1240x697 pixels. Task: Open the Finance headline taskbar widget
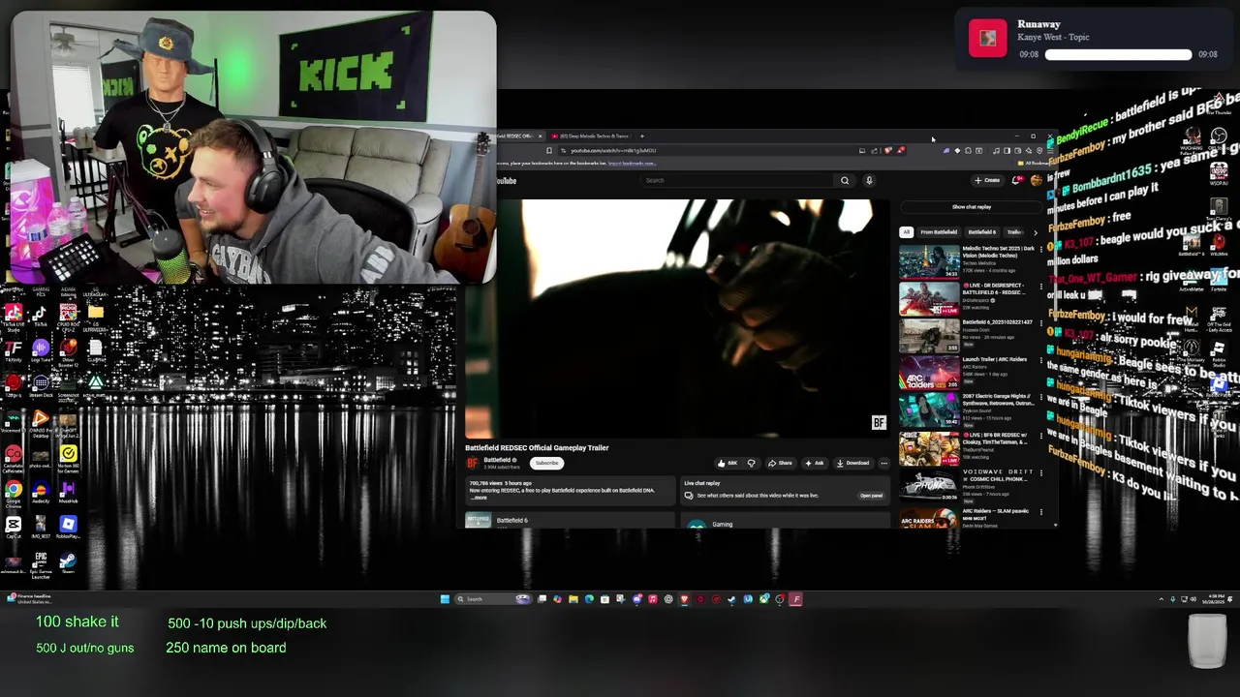[29, 599]
